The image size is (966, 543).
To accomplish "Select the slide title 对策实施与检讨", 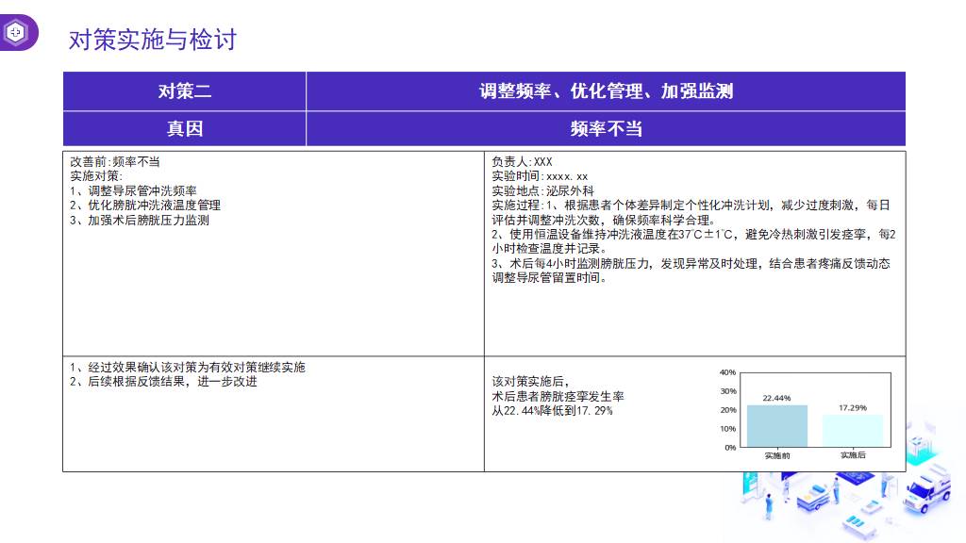I will (153, 40).
